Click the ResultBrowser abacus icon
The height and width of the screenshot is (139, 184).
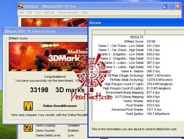(28, 106)
